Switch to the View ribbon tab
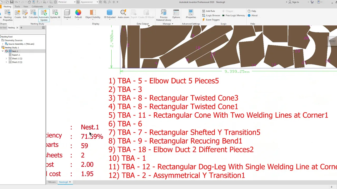Viewport: 337px width, 189px height. tap(26, 6)
